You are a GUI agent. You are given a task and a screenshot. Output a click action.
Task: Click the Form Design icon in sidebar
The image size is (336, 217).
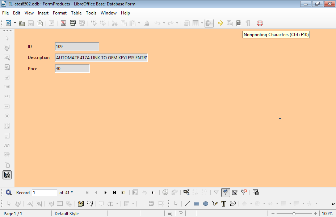click(7, 165)
